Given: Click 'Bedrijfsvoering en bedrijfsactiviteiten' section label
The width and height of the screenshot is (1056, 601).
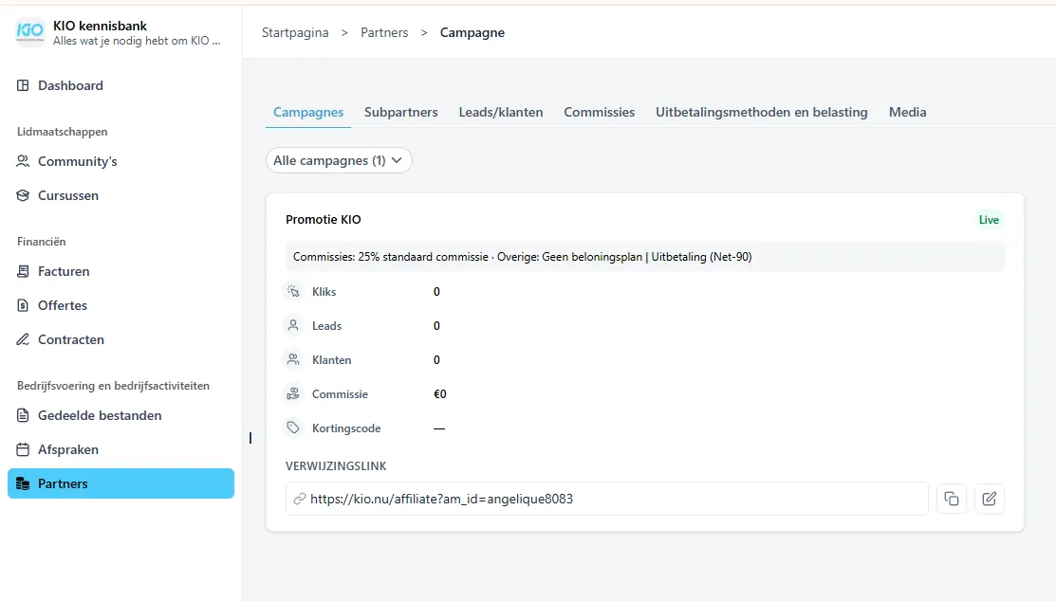Looking at the screenshot, I should pos(113,386).
